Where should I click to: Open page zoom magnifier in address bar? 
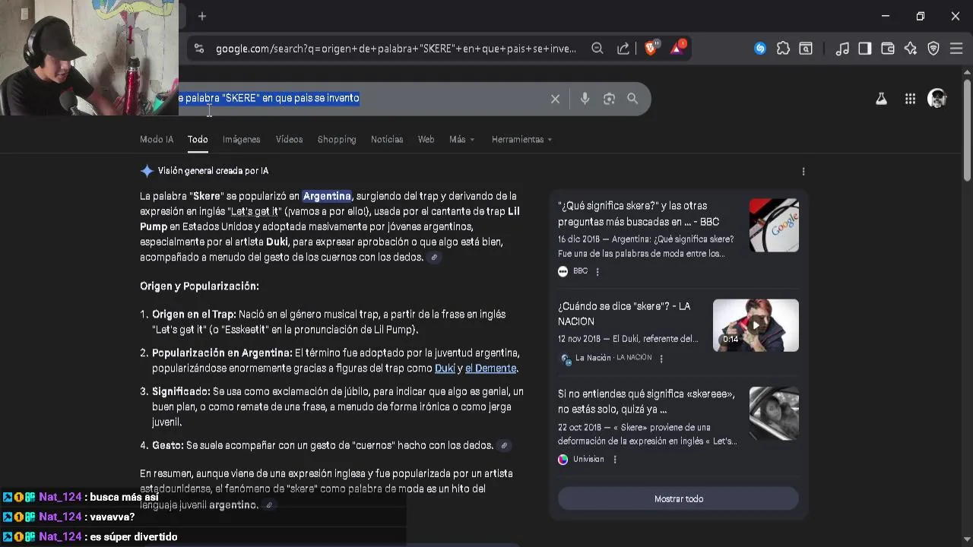pos(597,49)
